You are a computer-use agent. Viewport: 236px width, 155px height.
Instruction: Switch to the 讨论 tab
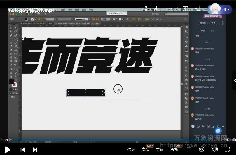pos(203,31)
